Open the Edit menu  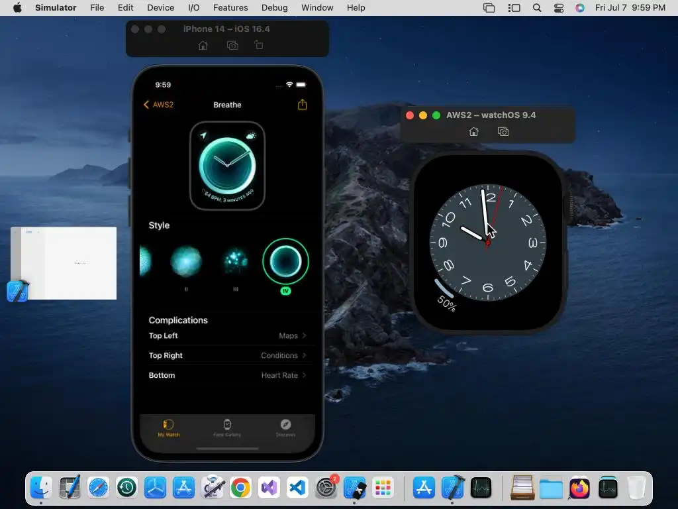[125, 8]
